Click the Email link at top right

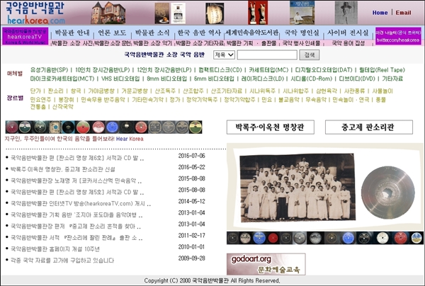point(403,13)
